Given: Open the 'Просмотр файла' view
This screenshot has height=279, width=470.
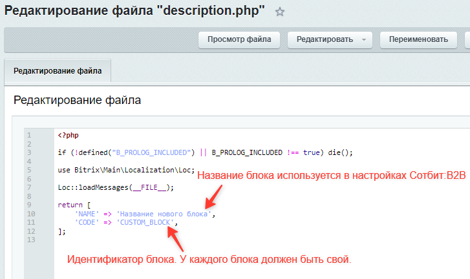Looking at the screenshot, I should click(239, 40).
